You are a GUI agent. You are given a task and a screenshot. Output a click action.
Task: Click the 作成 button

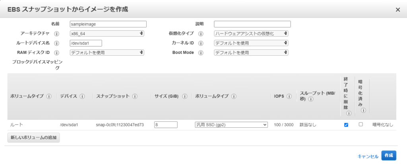point(389,155)
